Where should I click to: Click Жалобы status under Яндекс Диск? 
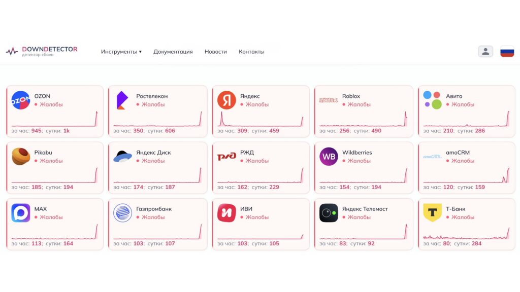pos(150,161)
